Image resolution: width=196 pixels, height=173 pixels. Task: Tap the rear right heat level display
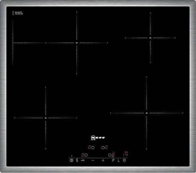(x=106, y=147)
